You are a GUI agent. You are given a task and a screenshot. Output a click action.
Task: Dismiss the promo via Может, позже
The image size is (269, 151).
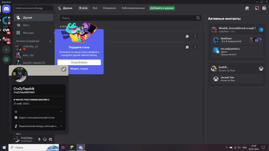tap(79, 69)
